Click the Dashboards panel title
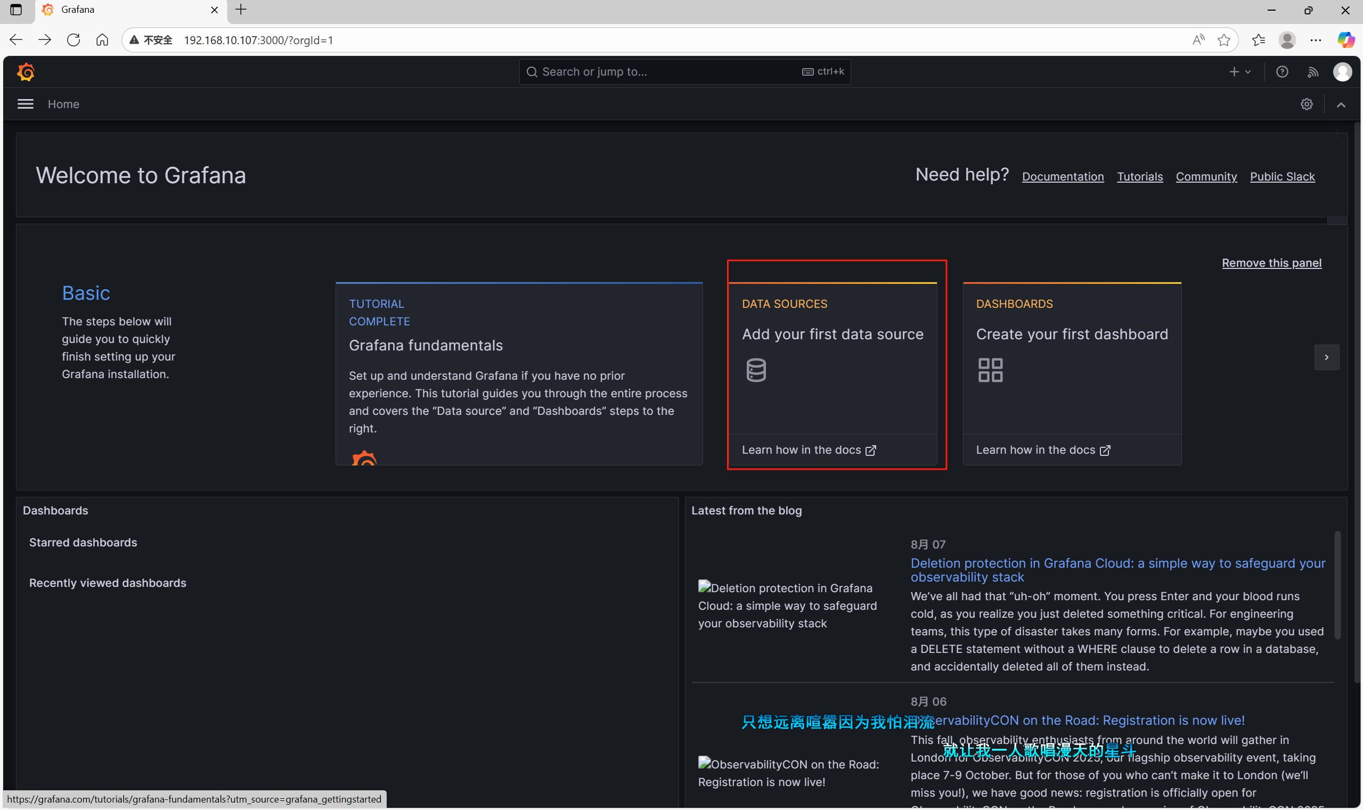This screenshot has height=810, width=1363. (x=55, y=510)
